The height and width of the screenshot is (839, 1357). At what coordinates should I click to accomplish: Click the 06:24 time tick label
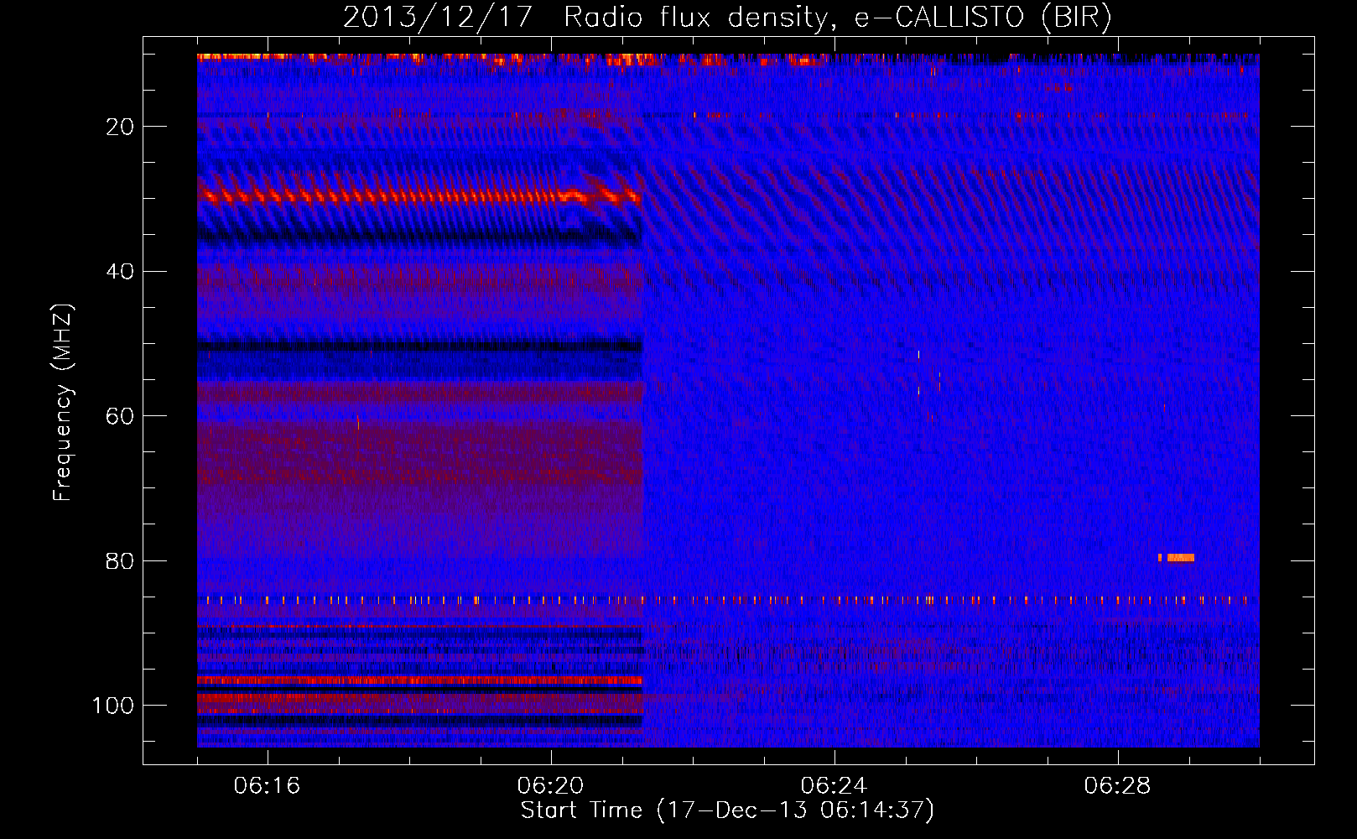click(x=834, y=786)
